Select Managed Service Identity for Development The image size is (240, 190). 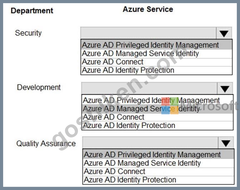pyautogui.click(x=157, y=109)
